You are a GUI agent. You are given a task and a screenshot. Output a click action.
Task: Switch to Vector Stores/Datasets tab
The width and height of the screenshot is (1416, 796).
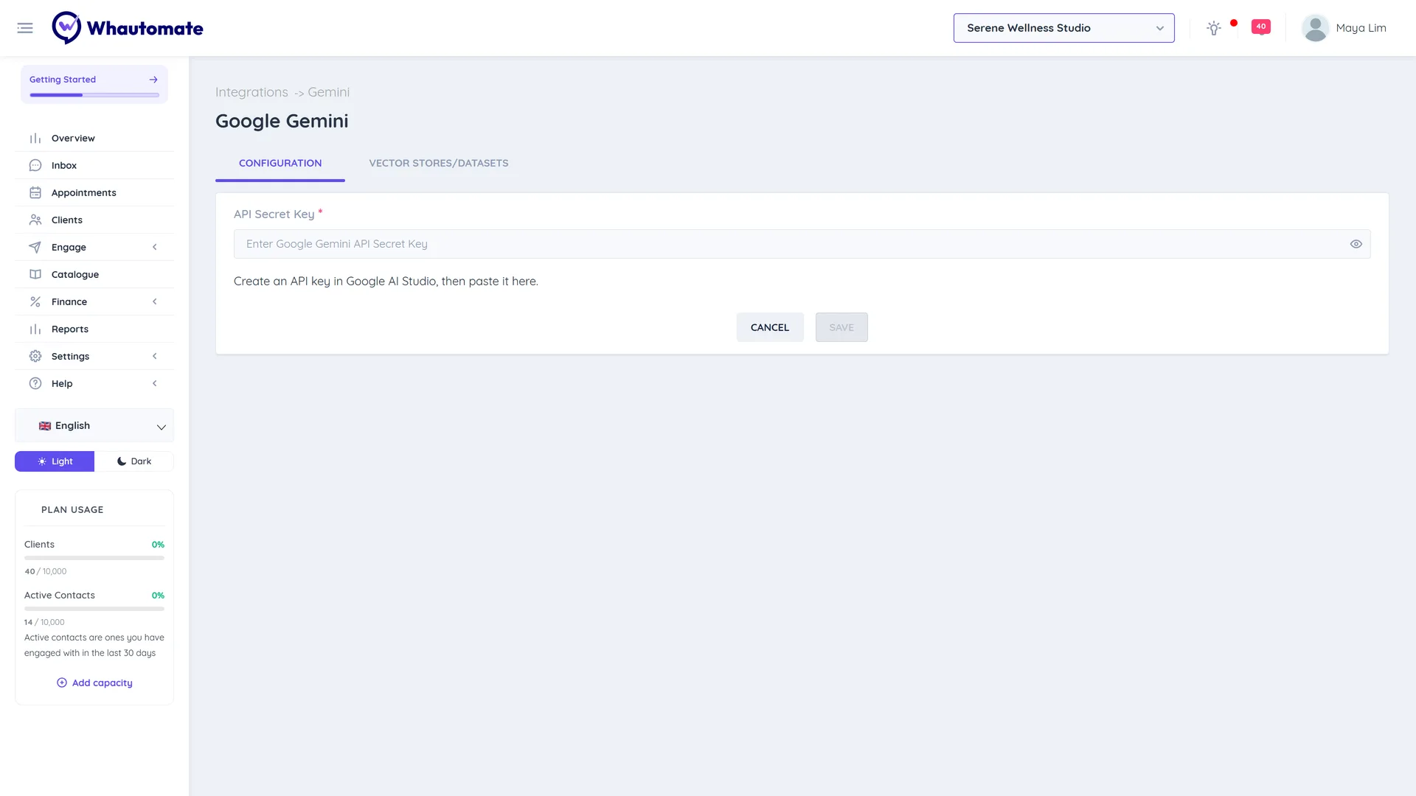[x=439, y=164]
